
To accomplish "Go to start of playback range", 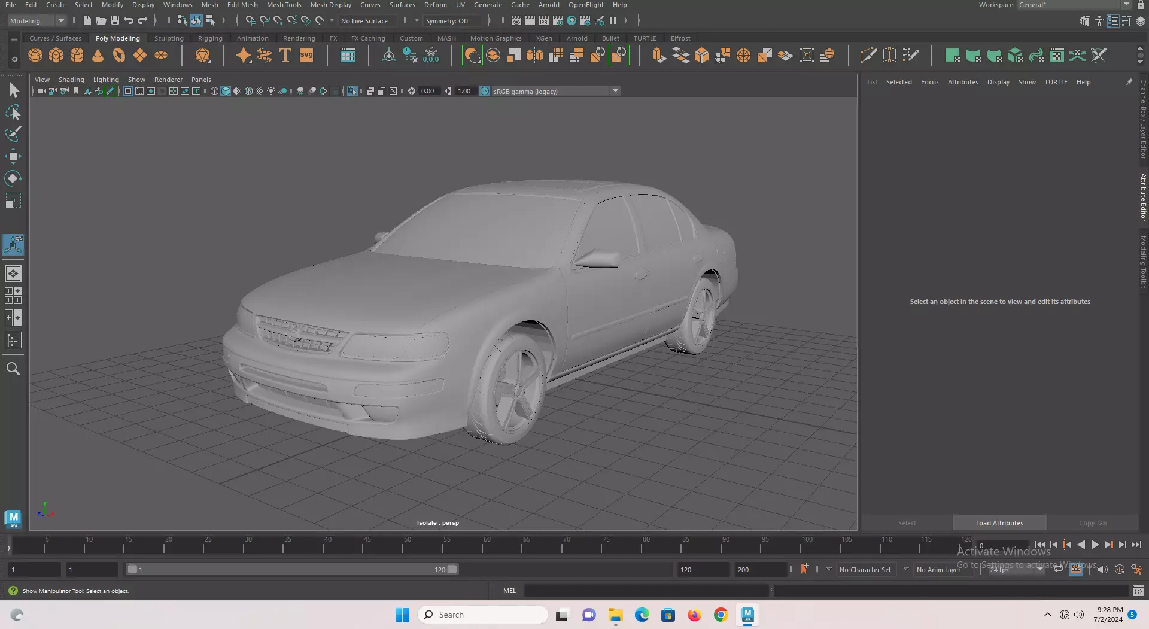I will coord(1040,545).
